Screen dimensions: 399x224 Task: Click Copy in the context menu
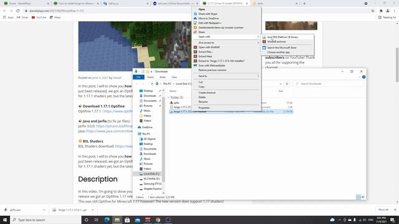[x=201, y=86]
